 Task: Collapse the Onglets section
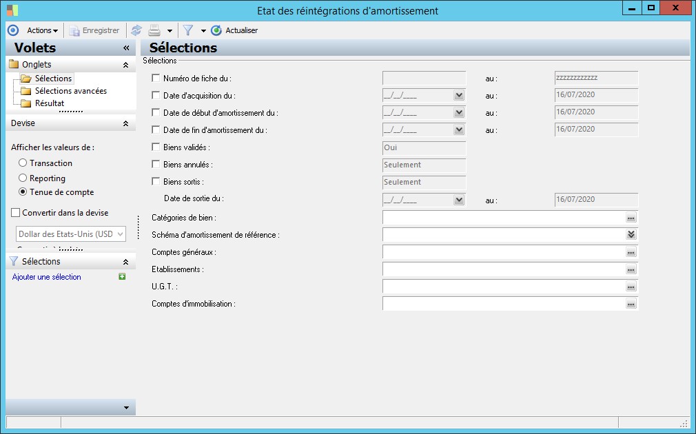point(125,65)
